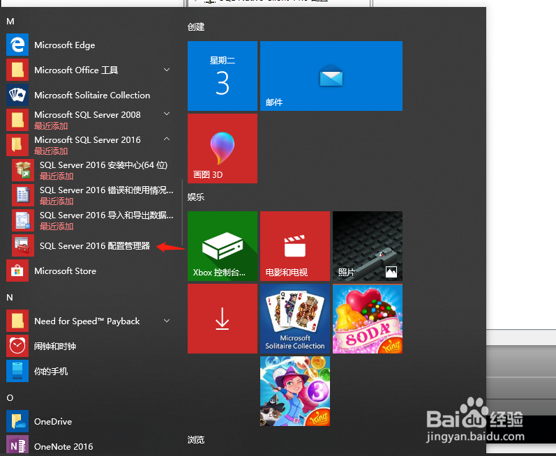Image resolution: width=556 pixels, height=456 pixels.
Task: Launch SQL Server 2016 配置管理器 icon
Action: click(23, 245)
